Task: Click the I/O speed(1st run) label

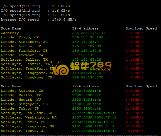Action: (21, 6)
